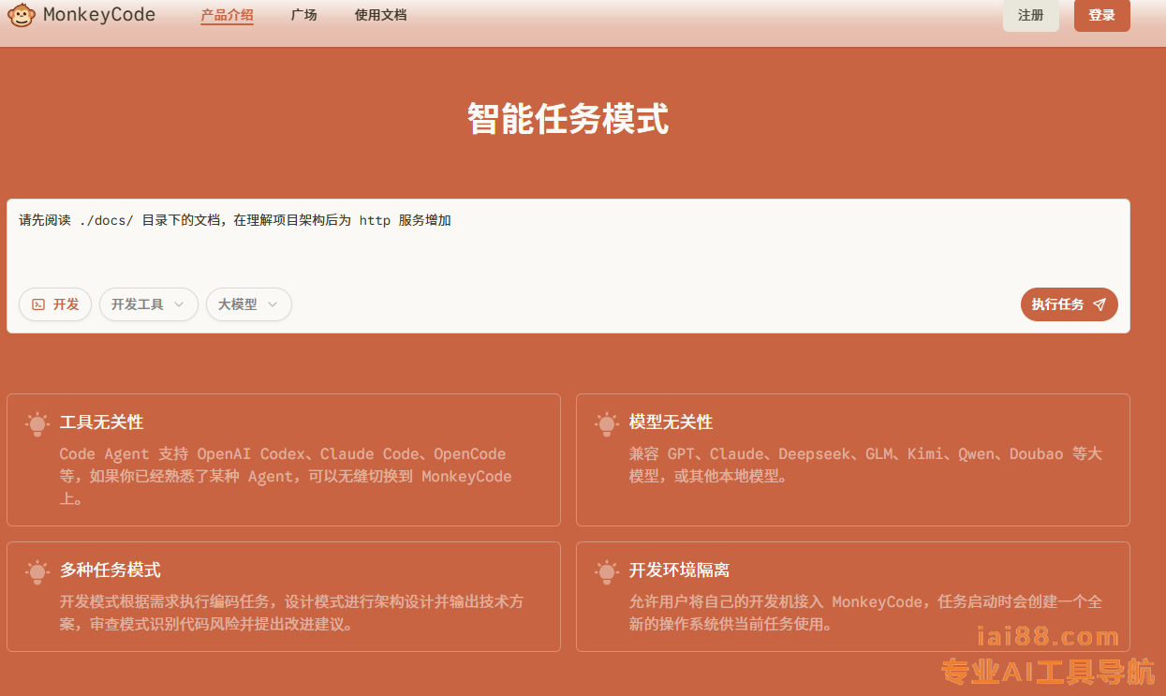Go to 使用文档 in navigation
The image size is (1166, 696).
(380, 15)
